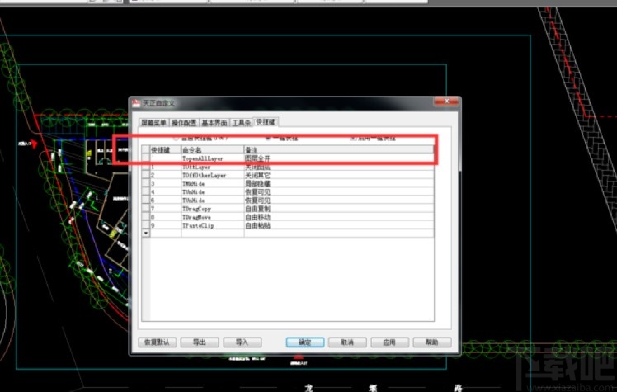The width and height of the screenshot is (617, 392).
Task: Open help via the 帮助 button
Action: [432, 342]
